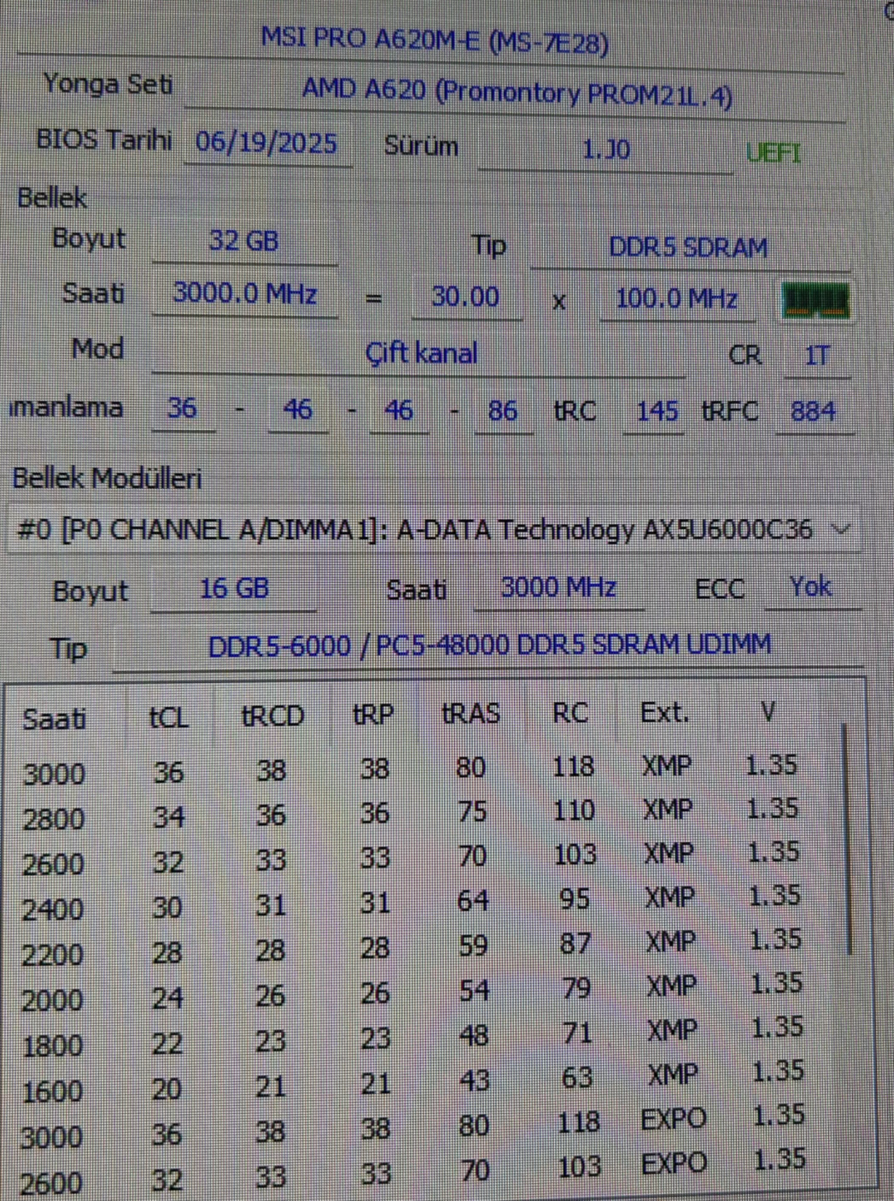Click the chipset value AMD A620 (Promontory PROM21L.4)
This screenshot has height=1201, width=894.
pyautogui.click(x=517, y=93)
